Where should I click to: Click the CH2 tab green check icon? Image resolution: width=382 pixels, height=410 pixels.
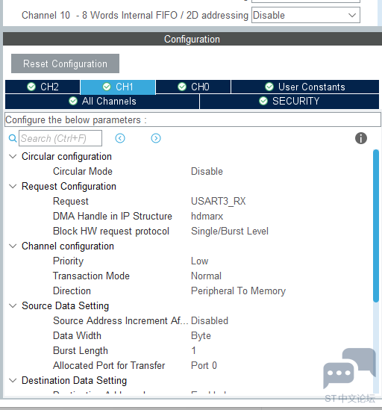31,87
